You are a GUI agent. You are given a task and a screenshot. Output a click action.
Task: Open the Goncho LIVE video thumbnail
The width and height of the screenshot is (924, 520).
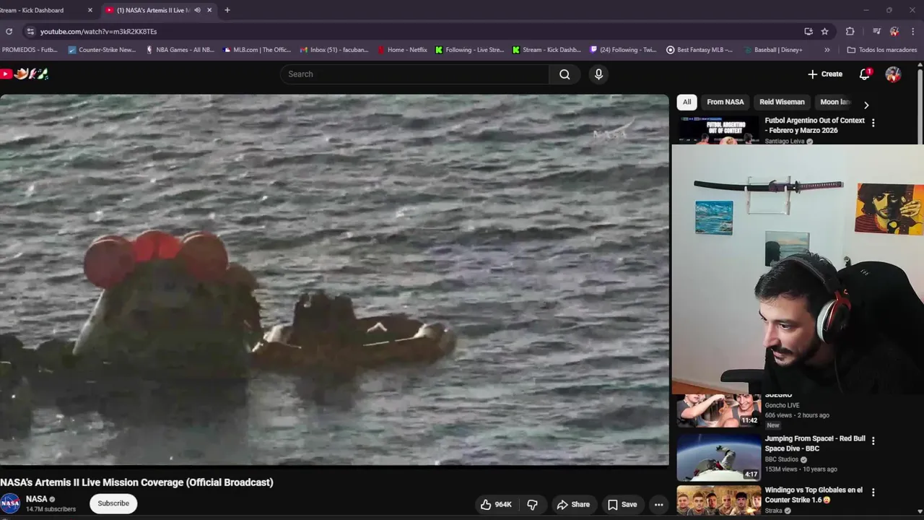click(x=719, y=410)
